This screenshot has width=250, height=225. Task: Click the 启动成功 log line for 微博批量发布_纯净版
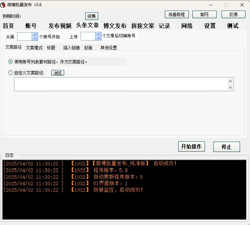90,164
